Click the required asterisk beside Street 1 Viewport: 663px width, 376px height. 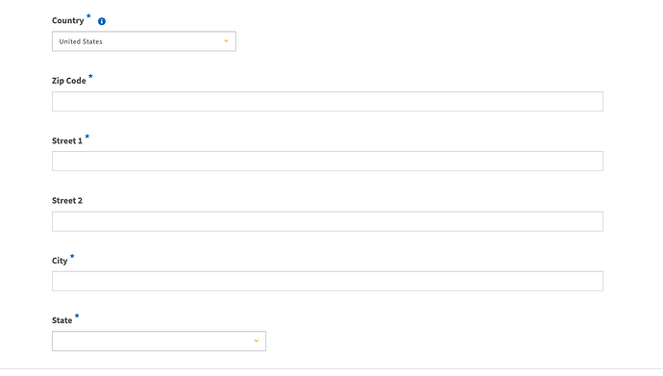pos(87,137)
